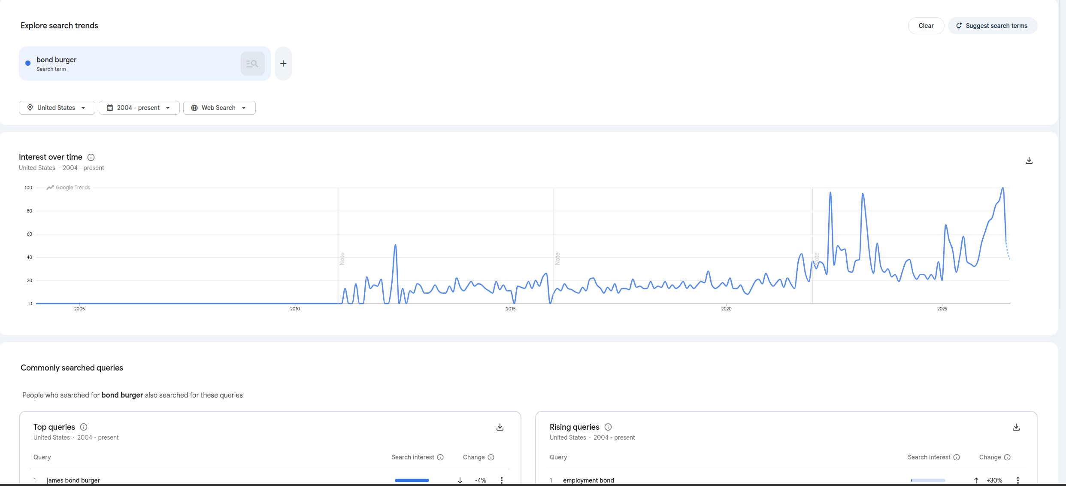The image size is (1066, 486).
Task: Select the employment bond rising query
Action: pyautogui.click(x=588, y=480)
